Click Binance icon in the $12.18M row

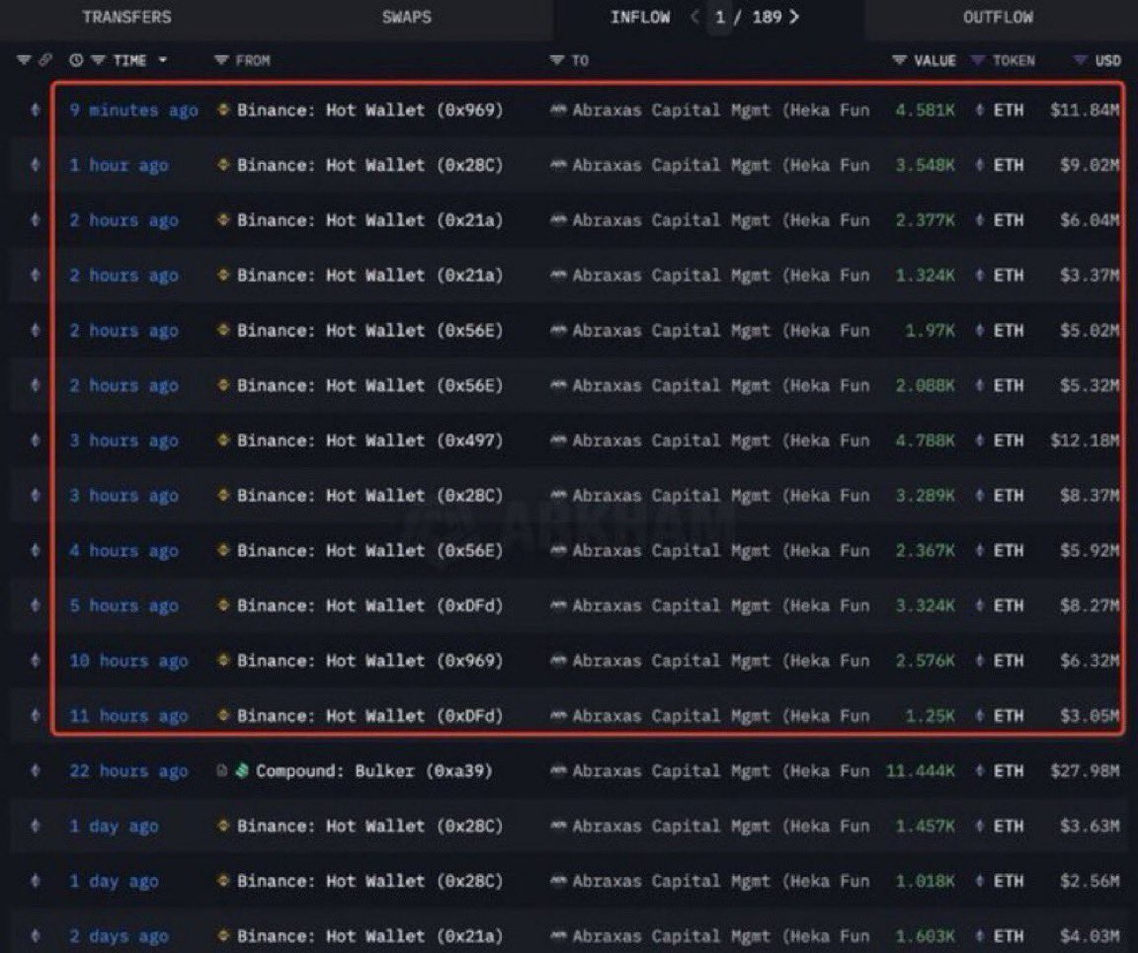pyautogui.click(x=223, y=439)
